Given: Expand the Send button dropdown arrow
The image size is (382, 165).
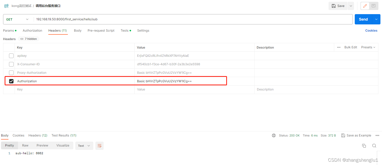Looking at the screenshot, I should pos(376,19).
